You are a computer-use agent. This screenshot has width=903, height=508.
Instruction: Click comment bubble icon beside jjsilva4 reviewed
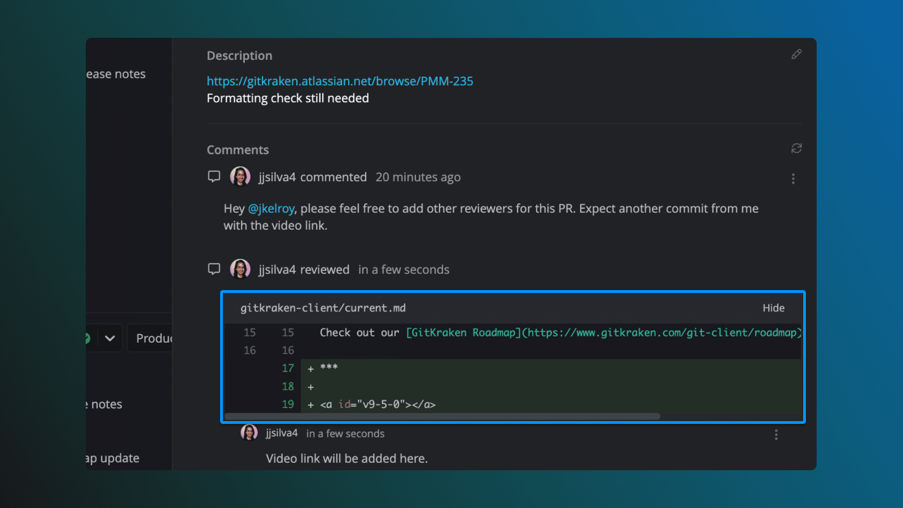coord(214,269)
